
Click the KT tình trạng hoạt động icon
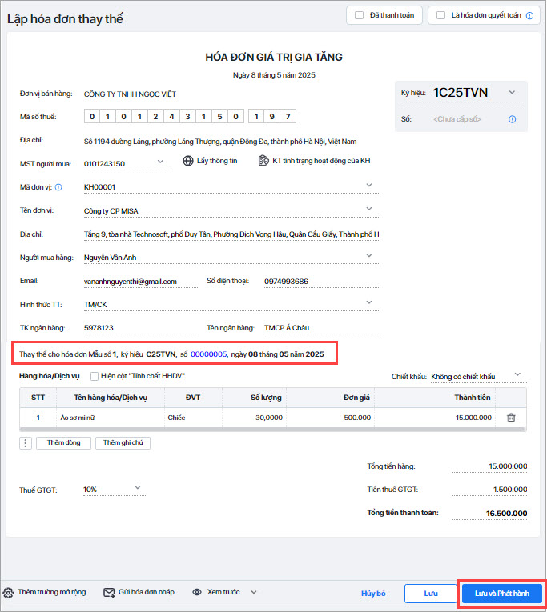pyautogui.click(x=263, y=161)
